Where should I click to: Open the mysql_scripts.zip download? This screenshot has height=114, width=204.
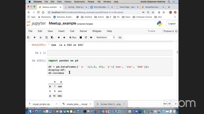(41, 104)
